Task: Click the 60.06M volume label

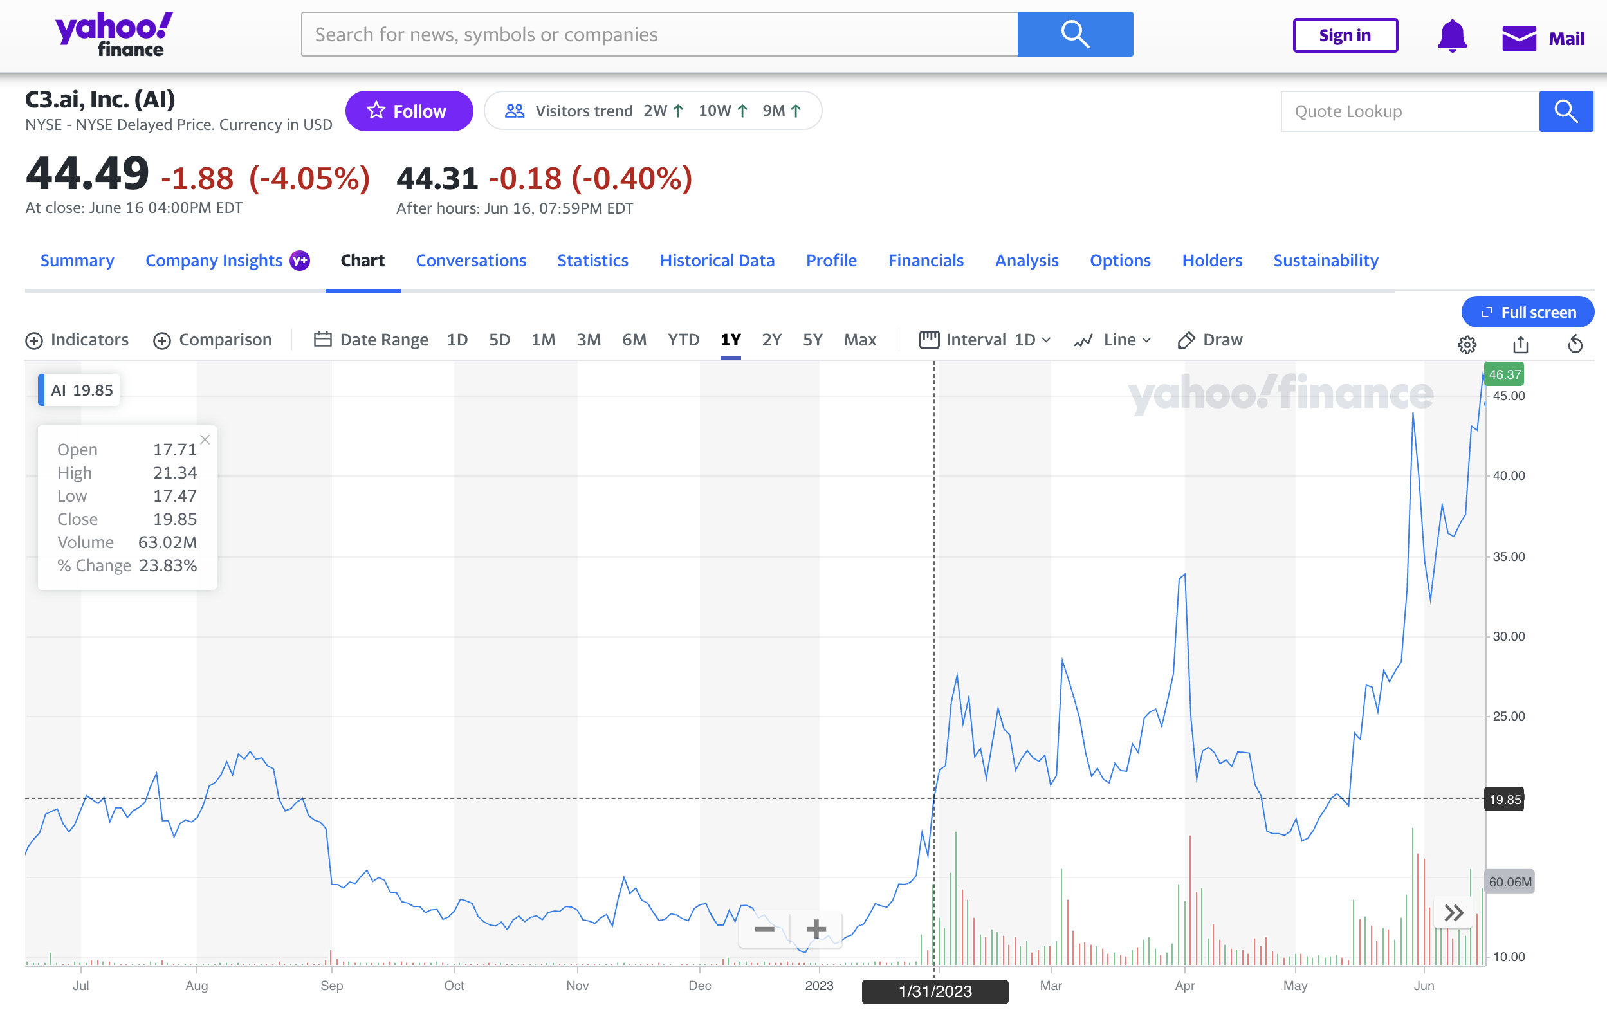Action: pos(1510,881)
